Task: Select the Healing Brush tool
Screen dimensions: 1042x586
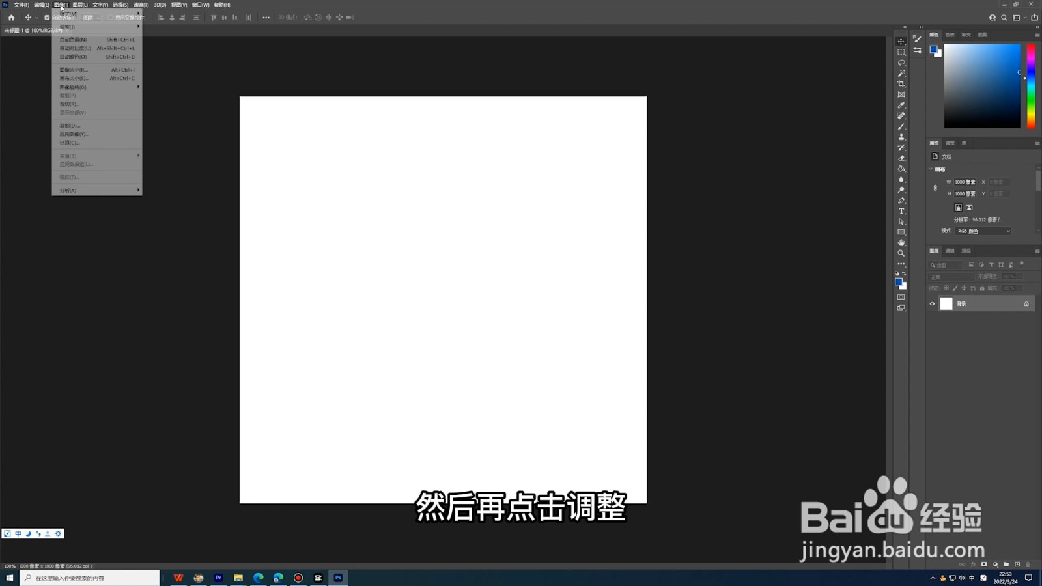Action: (901, 116)
